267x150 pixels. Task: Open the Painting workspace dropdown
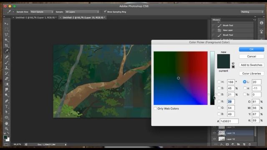click(x=252, y=12)
